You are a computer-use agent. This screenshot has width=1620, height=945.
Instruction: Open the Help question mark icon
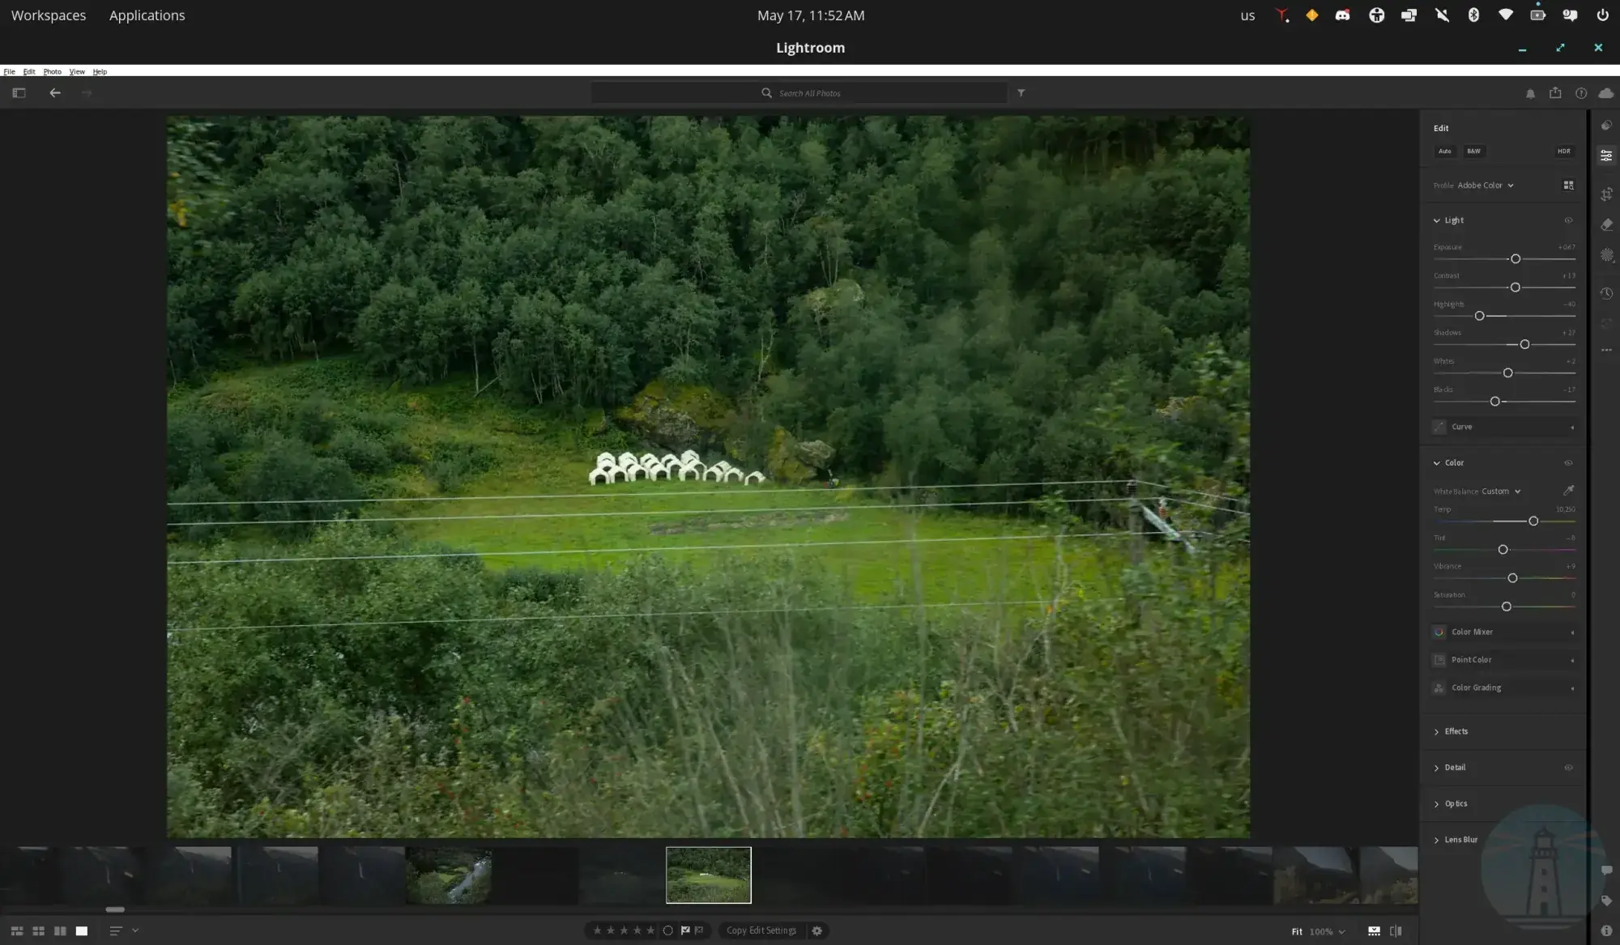click(x=1580, y=93)
